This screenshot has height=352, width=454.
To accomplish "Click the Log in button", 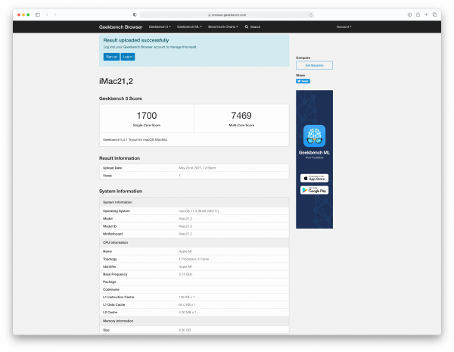I will 128,57.
